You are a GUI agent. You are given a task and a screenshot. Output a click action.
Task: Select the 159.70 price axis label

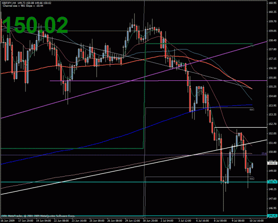pos(272,21)
